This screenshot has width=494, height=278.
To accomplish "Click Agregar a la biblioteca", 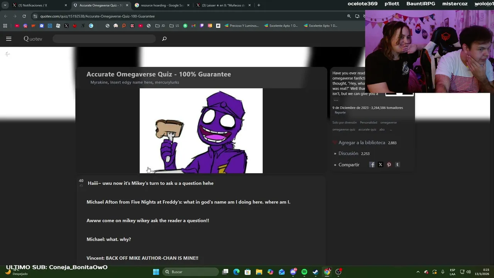I will coord(362,142).
